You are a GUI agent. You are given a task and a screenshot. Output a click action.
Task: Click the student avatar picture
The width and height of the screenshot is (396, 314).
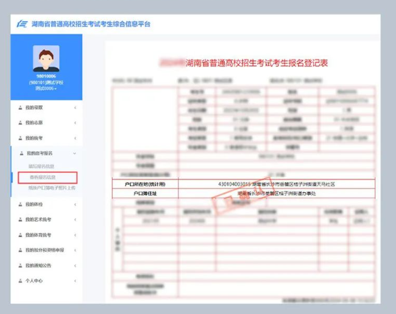tap(46, 59)
